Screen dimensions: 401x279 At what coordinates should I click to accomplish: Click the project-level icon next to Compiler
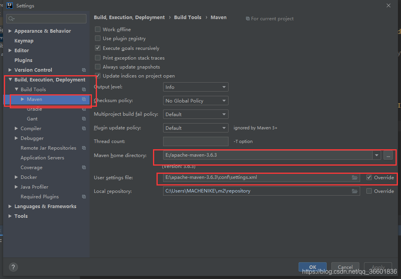click(x=84, y=128)
